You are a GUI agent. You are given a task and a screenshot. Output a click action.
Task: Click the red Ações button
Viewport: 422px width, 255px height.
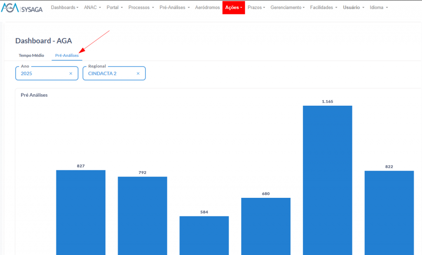(x=234, y=7)
